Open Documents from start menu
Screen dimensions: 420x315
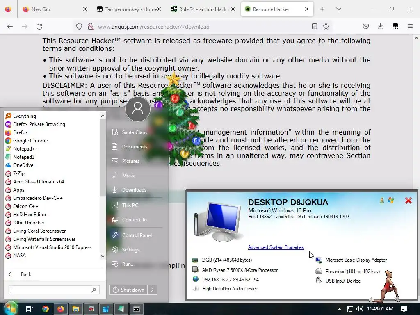pos(130,147)
